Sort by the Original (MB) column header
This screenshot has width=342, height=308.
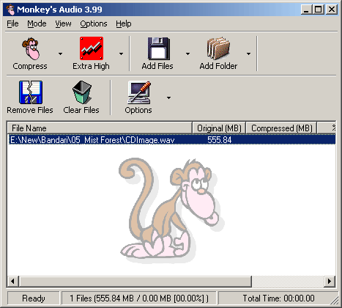[x=219, y=128]
